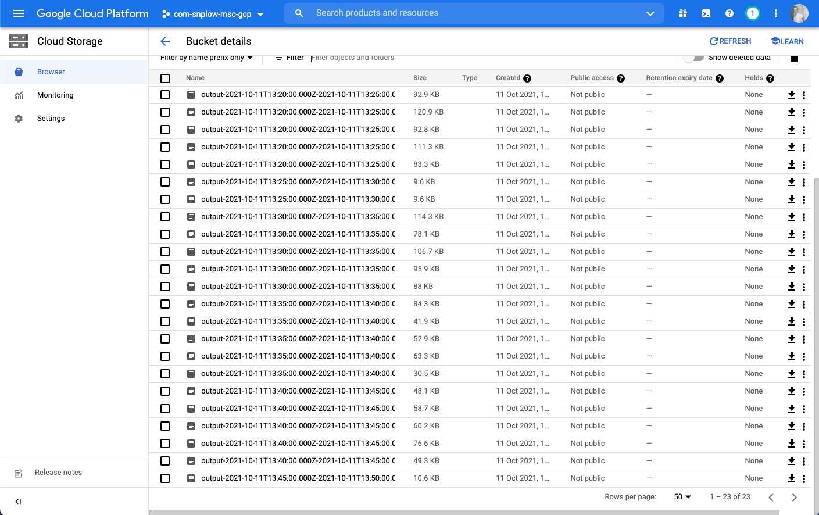Go to Settings in the sidebar

[x=51, y=119]
